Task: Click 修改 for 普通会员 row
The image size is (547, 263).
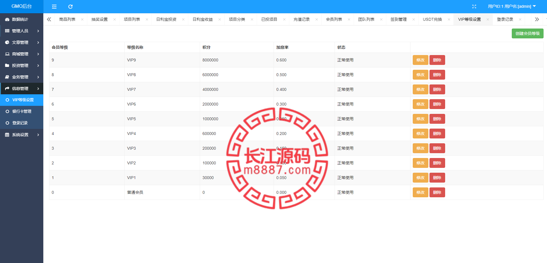Action: click(x=420, y=192)
